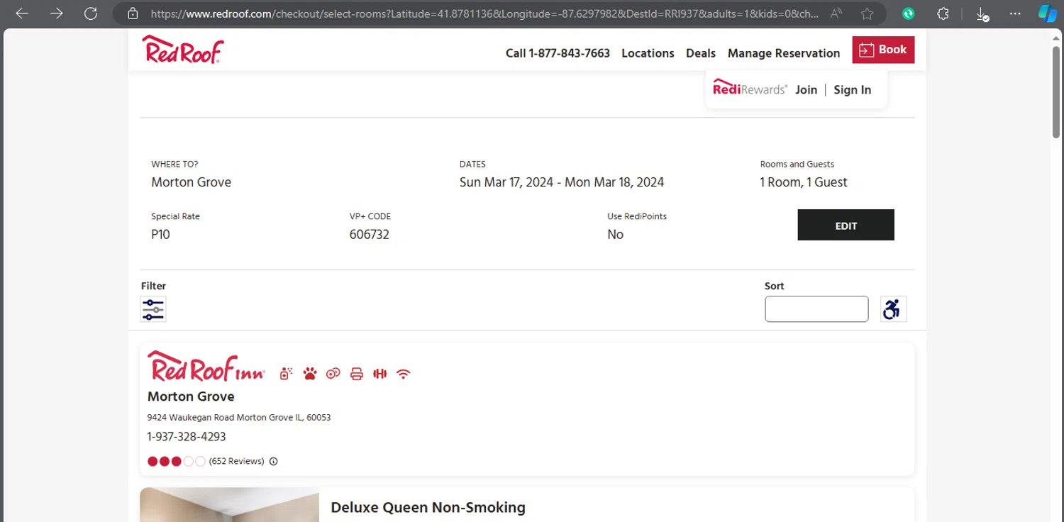Add this page to favorites
The image size is (1064, 522).
867,13
